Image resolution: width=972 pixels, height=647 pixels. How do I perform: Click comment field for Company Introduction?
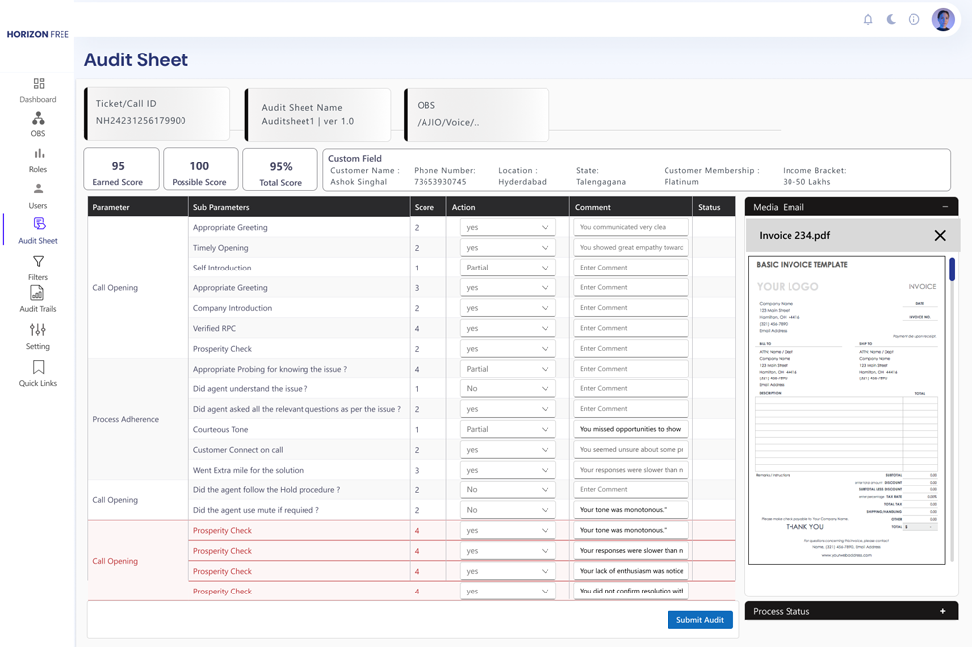[631, 308]
